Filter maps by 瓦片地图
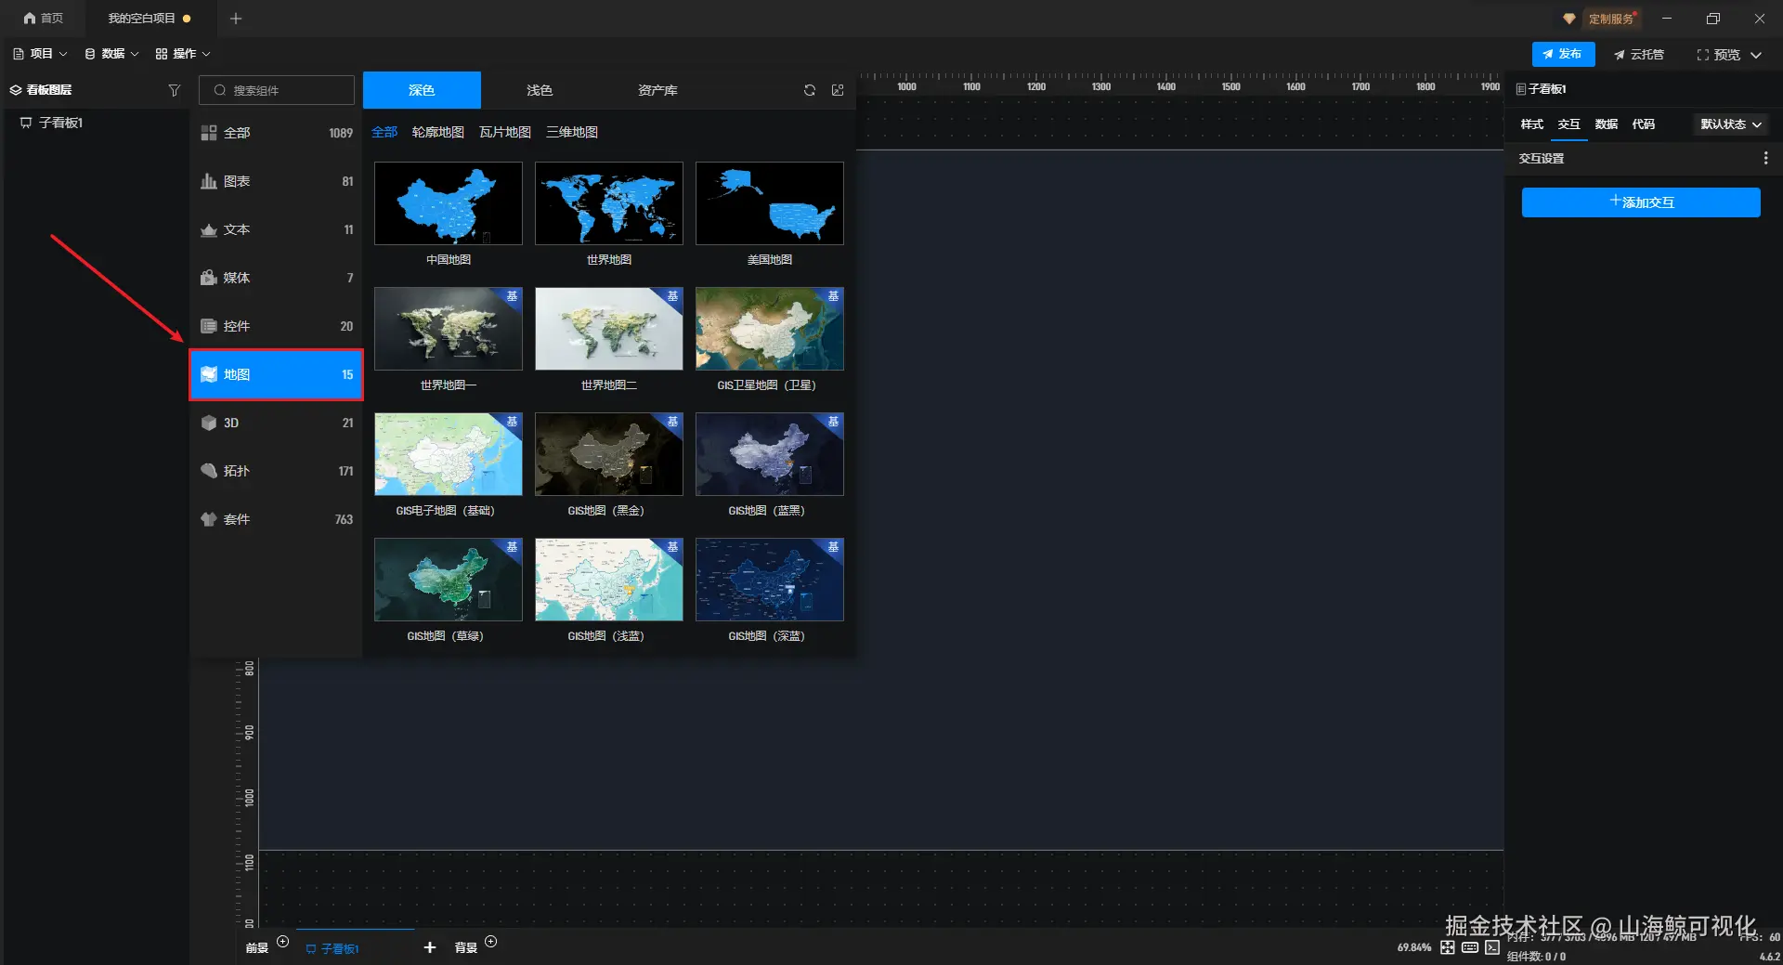Viewport: 1783px width, 965px height. point(504,132)
